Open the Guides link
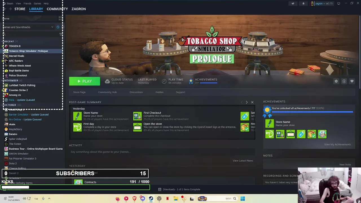361x203 pixels. tap(159, 92)
